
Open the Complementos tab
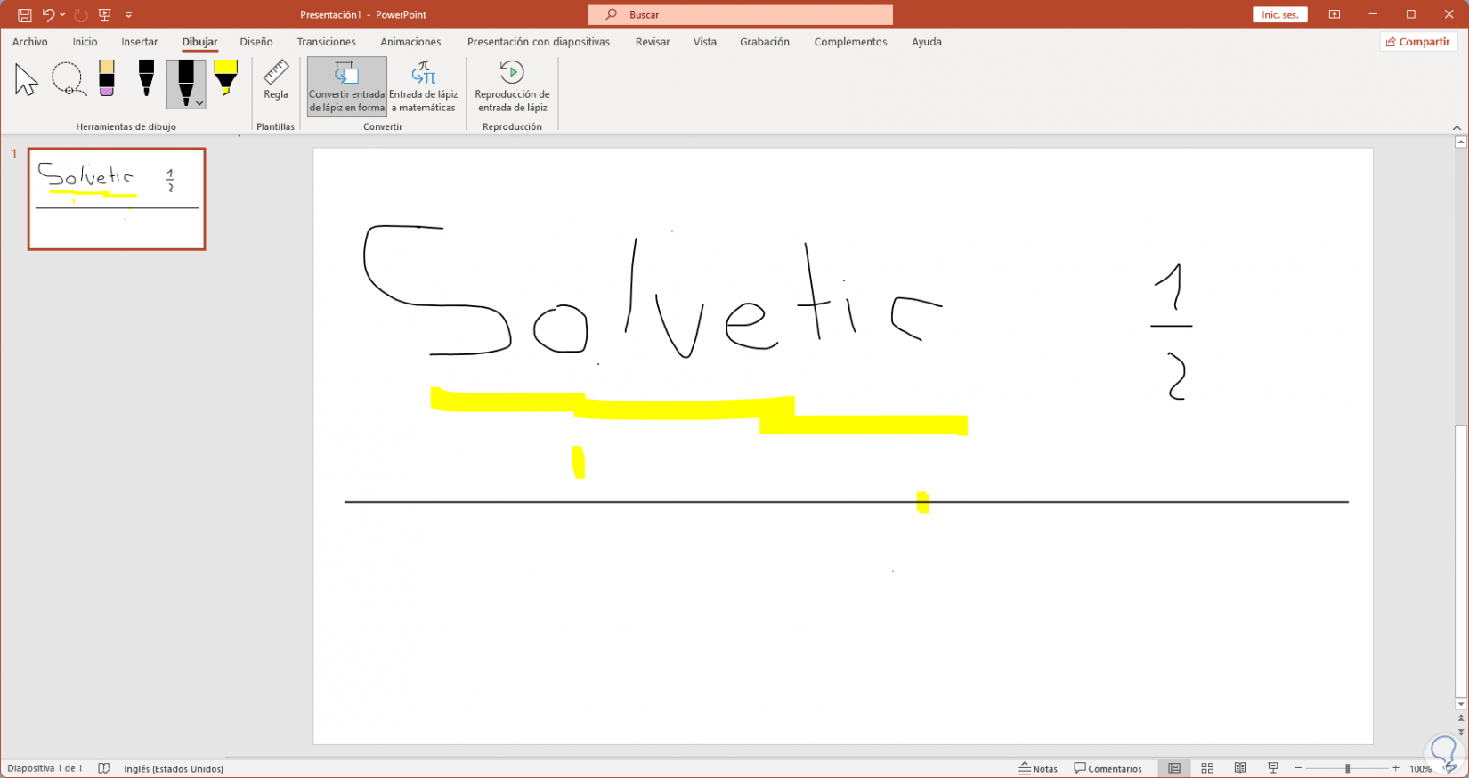point(850,42)
